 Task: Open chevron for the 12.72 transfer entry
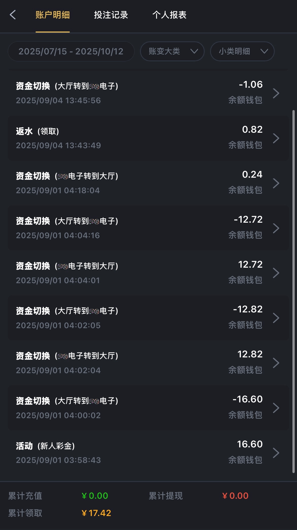click(x=276, y=273)
